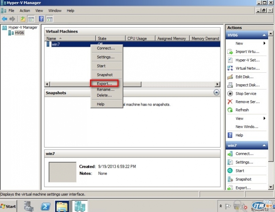Viewport: 275px width, 212px height.
Task: Select Hyper-V Manager root tree node
Action: tap(23, 27)
